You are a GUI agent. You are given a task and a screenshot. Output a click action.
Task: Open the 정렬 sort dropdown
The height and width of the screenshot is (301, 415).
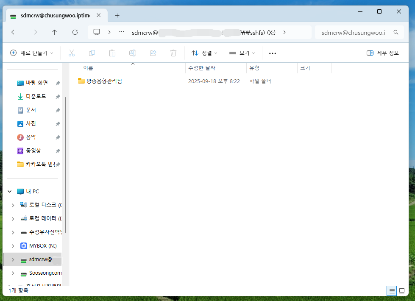pos(204,53)
